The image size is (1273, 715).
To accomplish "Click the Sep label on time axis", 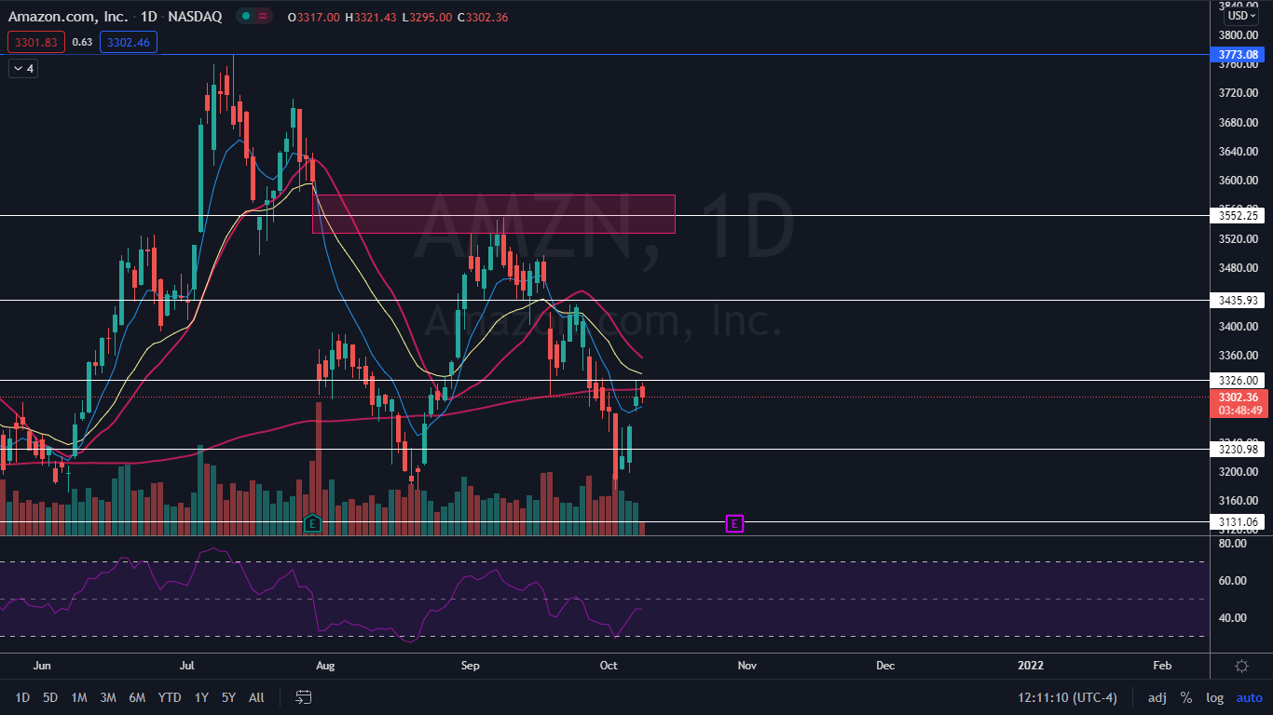I will point(471,666).
